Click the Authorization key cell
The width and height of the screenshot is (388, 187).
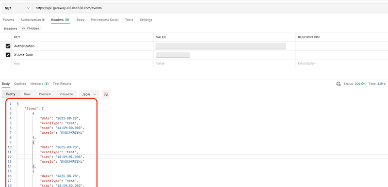[82, 46]
